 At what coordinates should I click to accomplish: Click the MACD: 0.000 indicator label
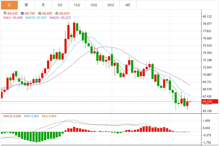coord(12,116)
